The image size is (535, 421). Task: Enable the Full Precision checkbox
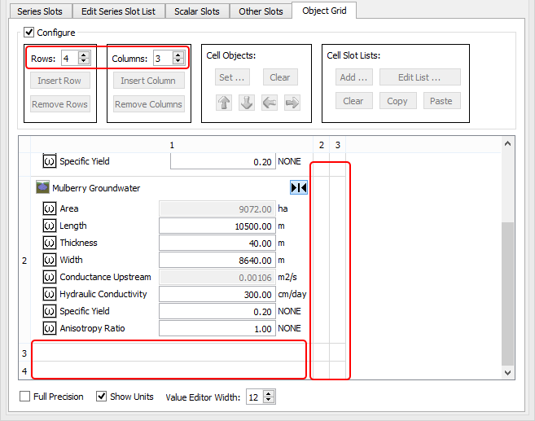point(24,397)
